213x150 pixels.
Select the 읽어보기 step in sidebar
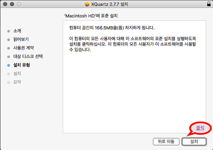pos(21,40)
